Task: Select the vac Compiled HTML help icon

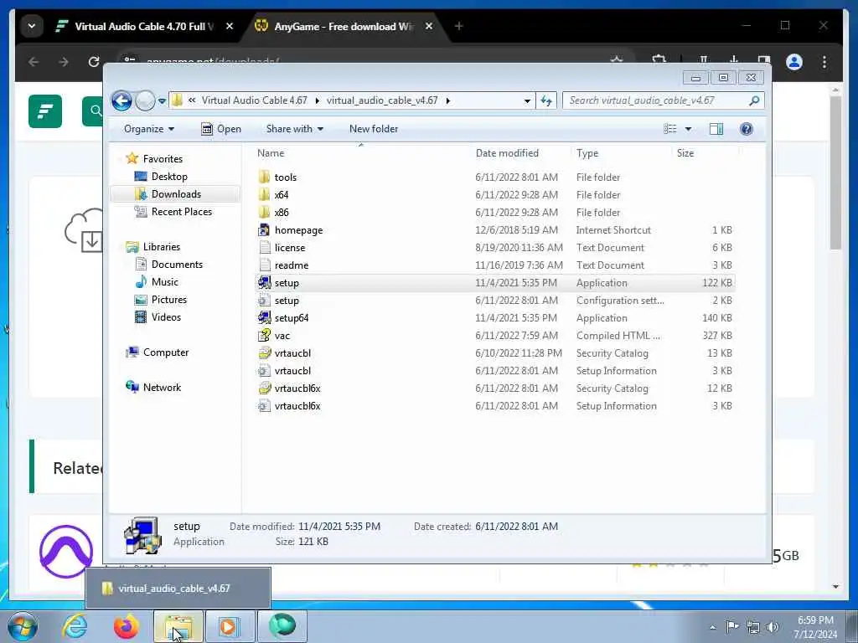Action: [x=264, y=335]
